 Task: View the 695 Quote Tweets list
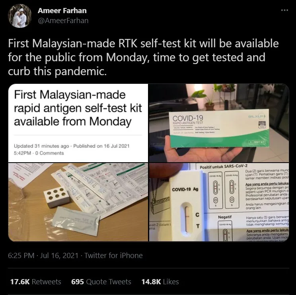101,281
